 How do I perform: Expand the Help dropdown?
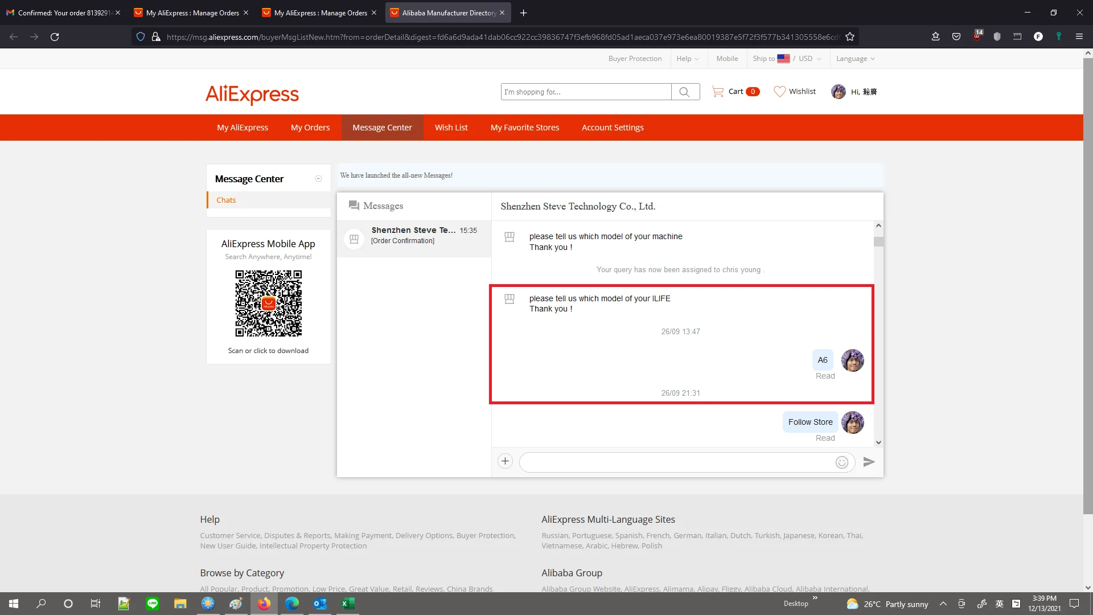click(688, 59)
